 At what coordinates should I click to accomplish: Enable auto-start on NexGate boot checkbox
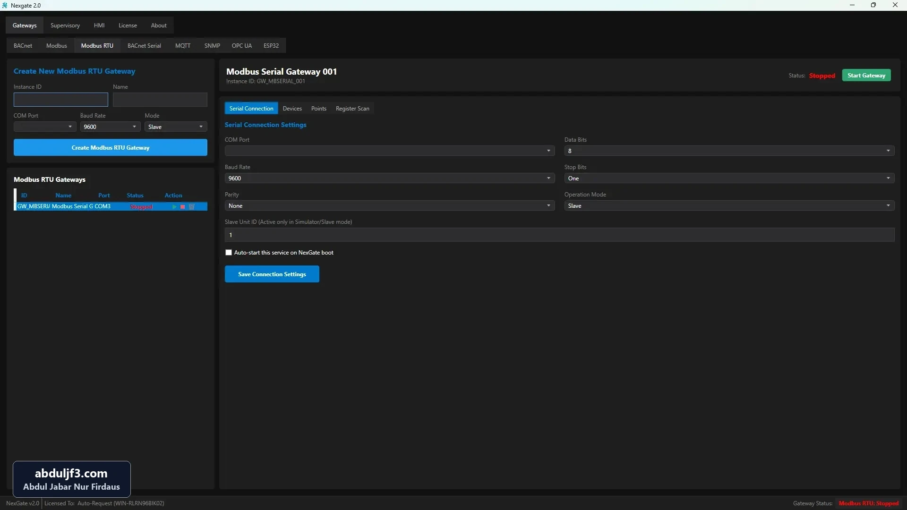(x=229, y=253)
